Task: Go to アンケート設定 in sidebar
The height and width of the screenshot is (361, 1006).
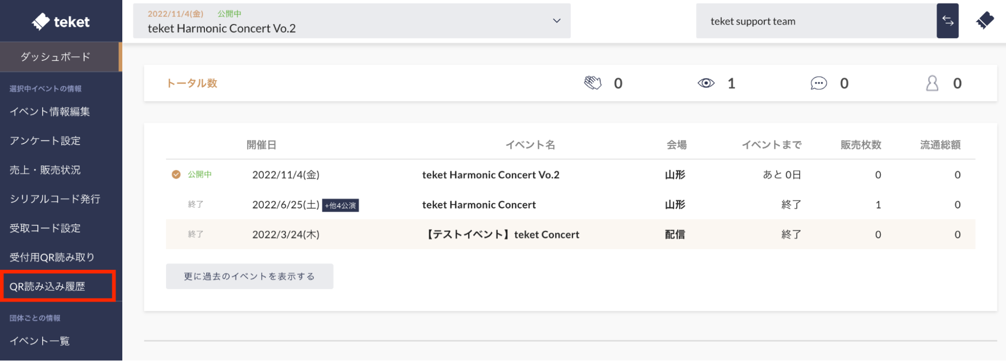Action: pyautogui.click(x=45, y=141)
